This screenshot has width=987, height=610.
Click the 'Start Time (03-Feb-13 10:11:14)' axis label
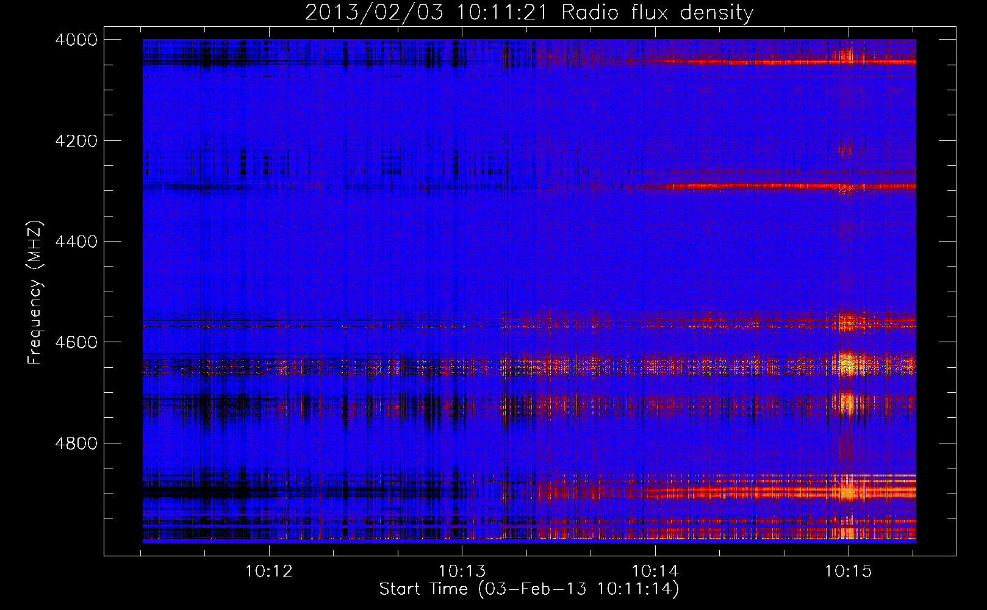(529, 589)
